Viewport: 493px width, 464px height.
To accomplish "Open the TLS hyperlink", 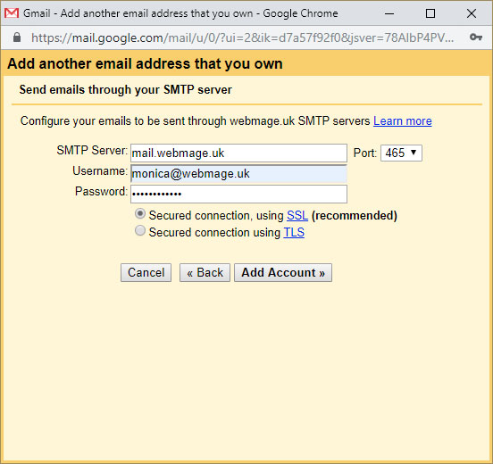I will tap(294, 233).
